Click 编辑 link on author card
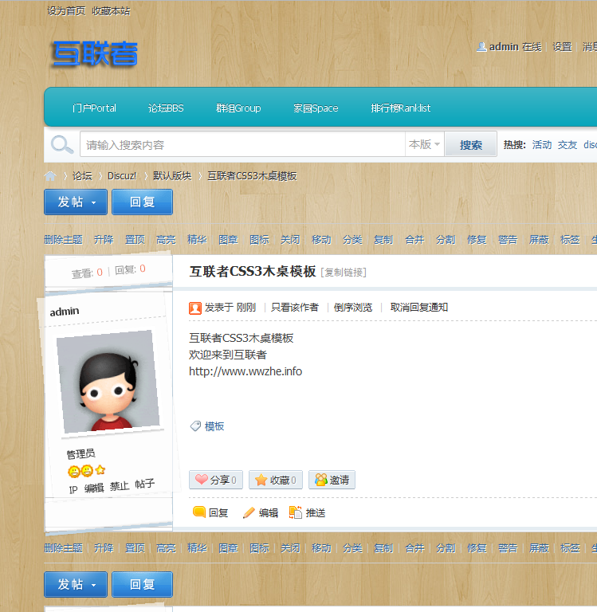Viewport: 597px width, 612px height. 94,488
